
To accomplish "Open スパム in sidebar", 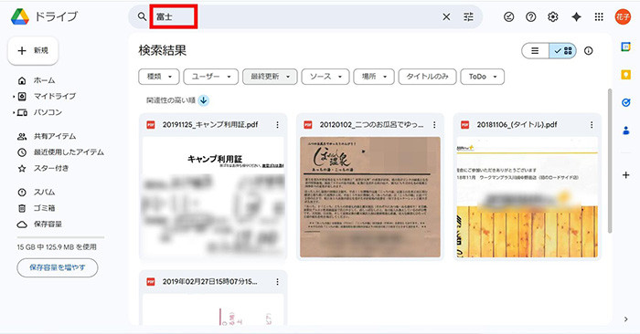I will 44,193.
